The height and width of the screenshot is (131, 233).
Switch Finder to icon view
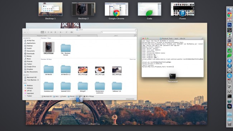pyautogui.click(x=42, y=32)
